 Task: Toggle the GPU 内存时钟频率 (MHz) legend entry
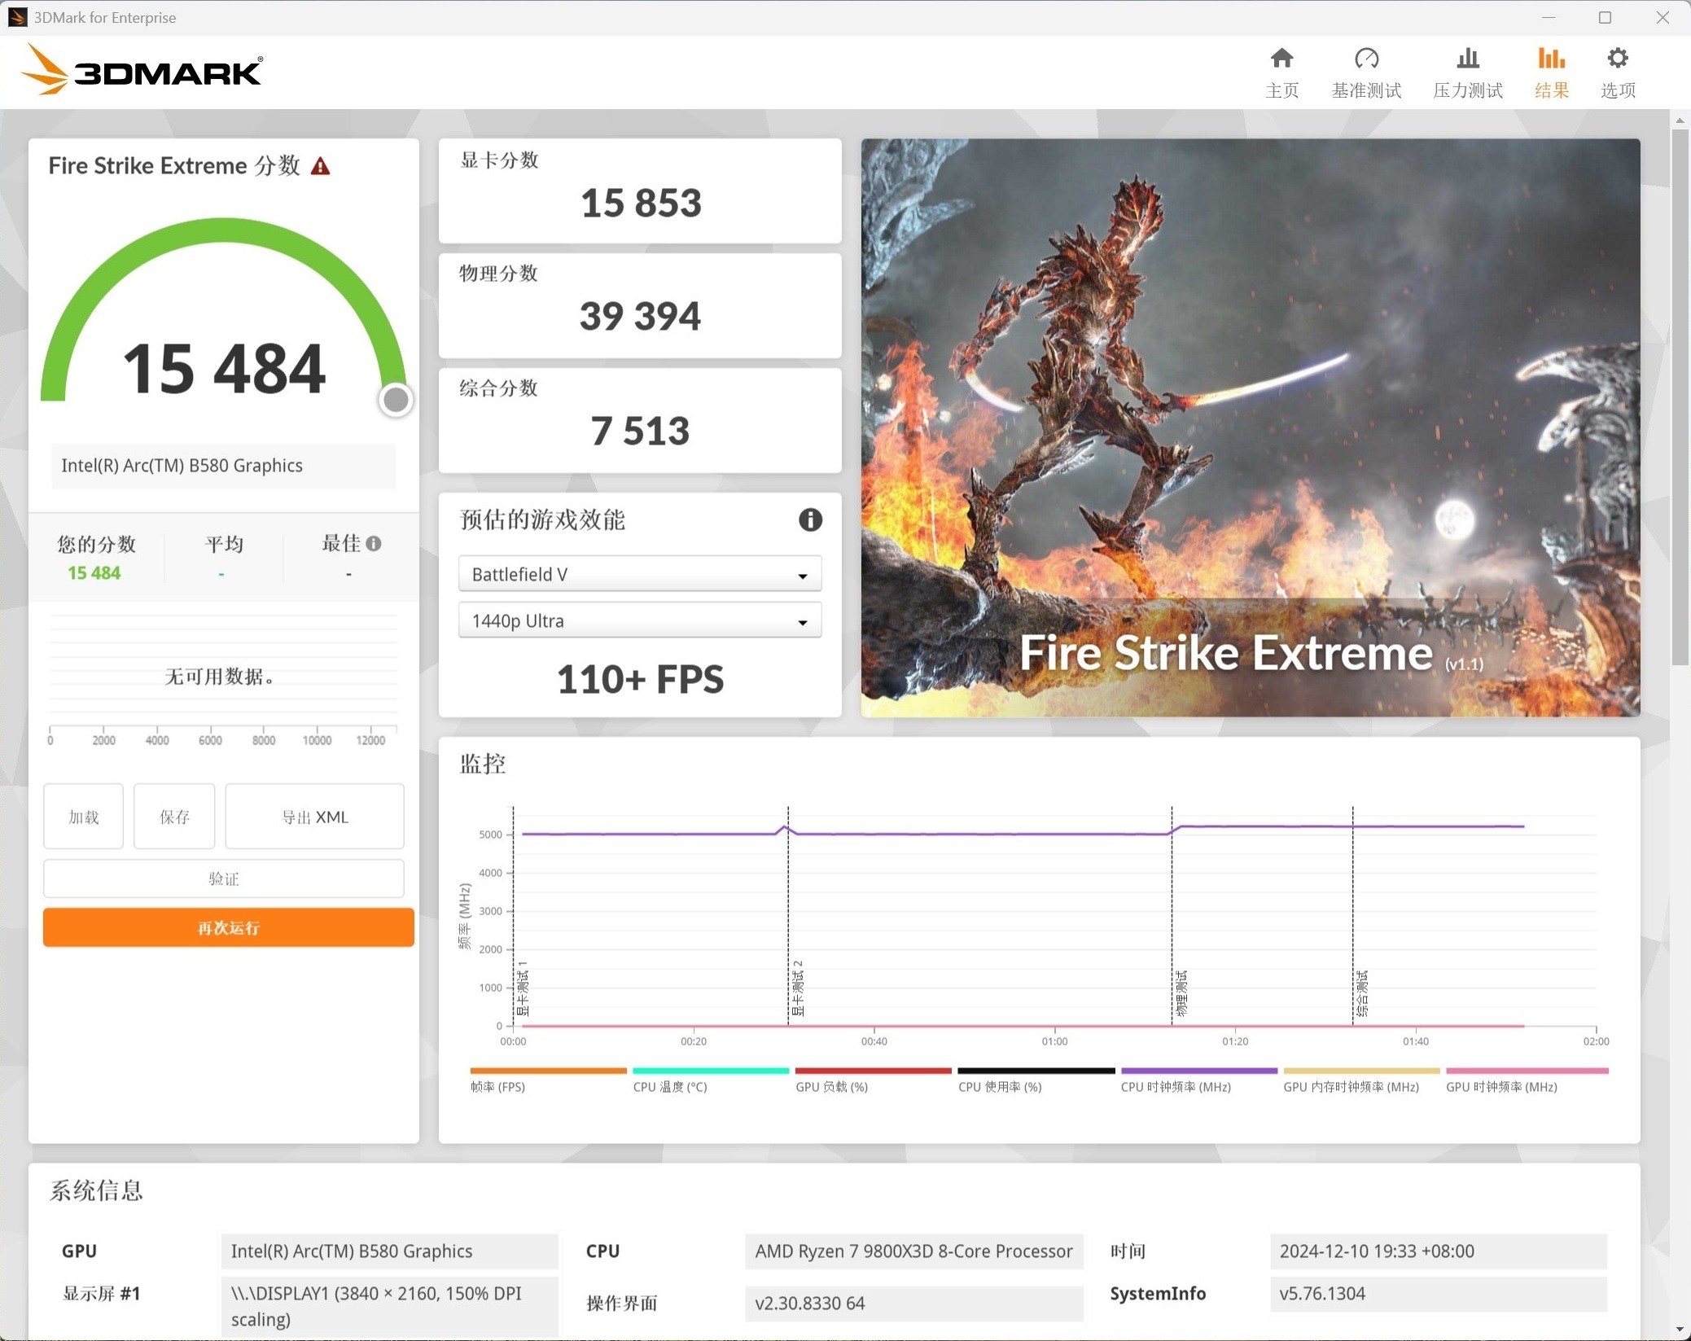1361,1080
